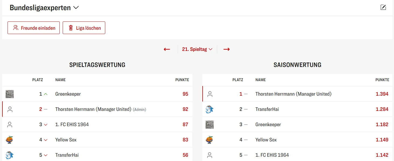394x161 pixels.
Task: Click the Platz column header in Spieltagswertung
Action: tap(37, 80)
